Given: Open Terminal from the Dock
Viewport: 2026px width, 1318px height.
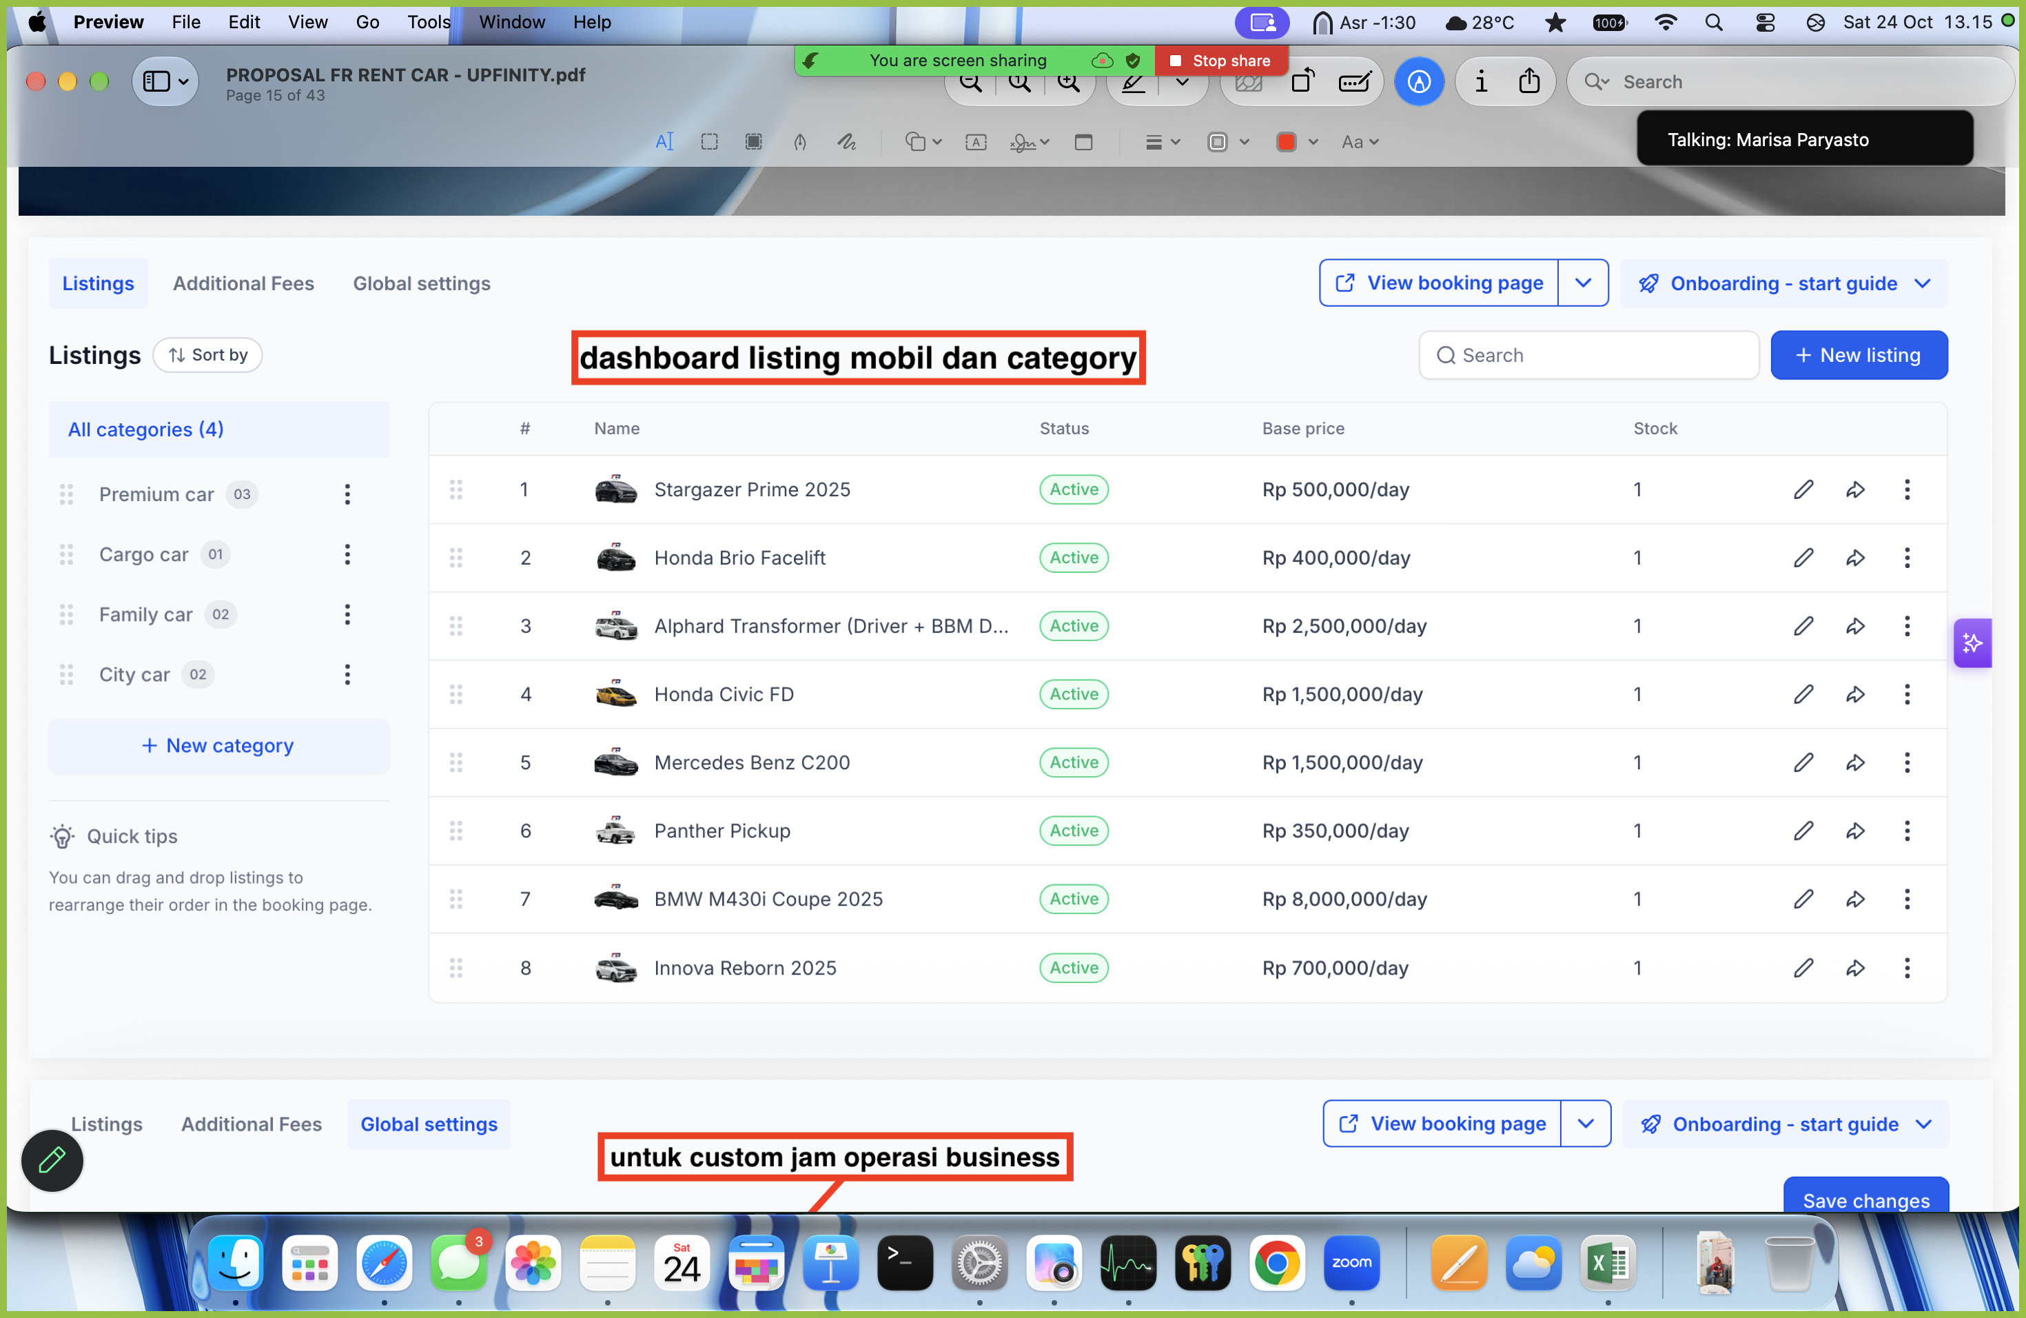Looking at the screenshot, I should click(904, 1263).
